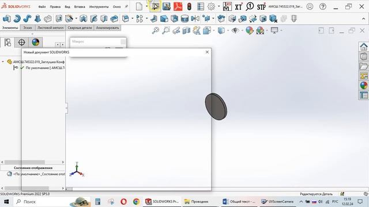Image resolution: width=369 pixels, height=207 pixels.
Task: Open the Display Style dropdown arrow
Action: click(x=228, y=30)
